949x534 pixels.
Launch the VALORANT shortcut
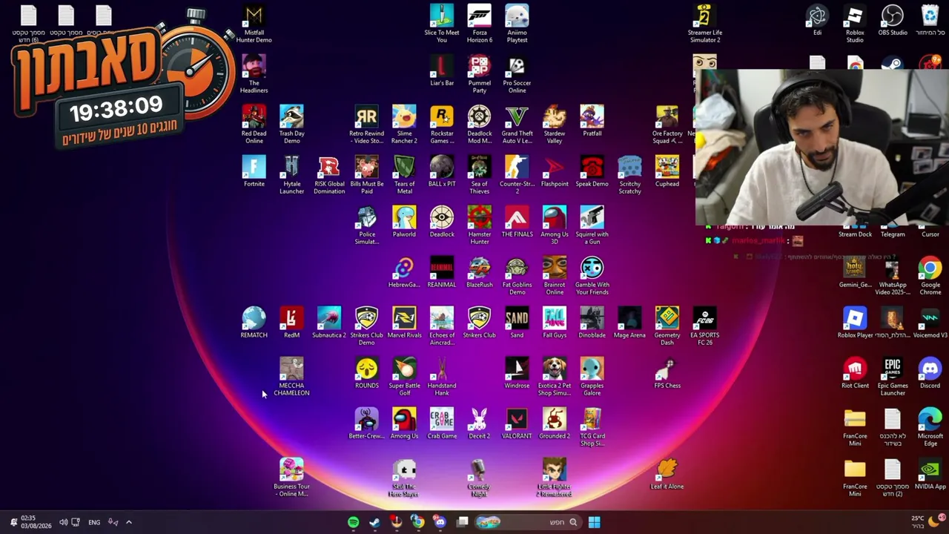517,423
